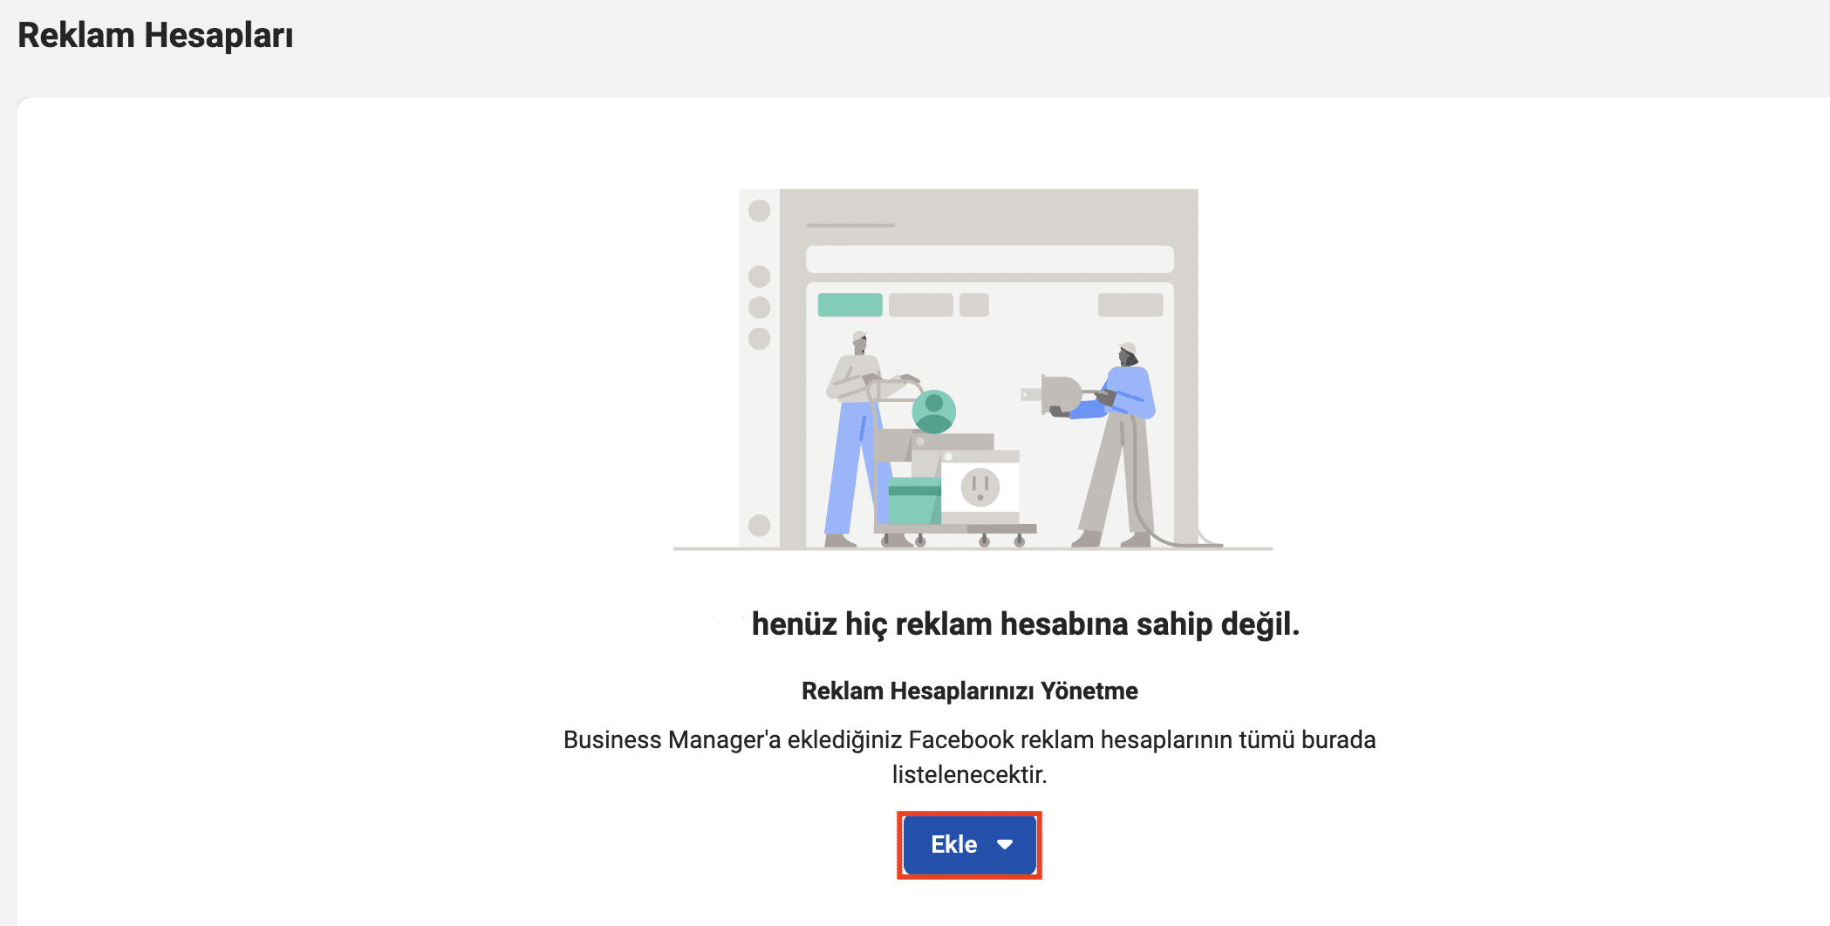Click the "Reklam Hesaplarınızı Yönetme" subheading
Viewport: 1830px width, 926px height.
(969, 691)
